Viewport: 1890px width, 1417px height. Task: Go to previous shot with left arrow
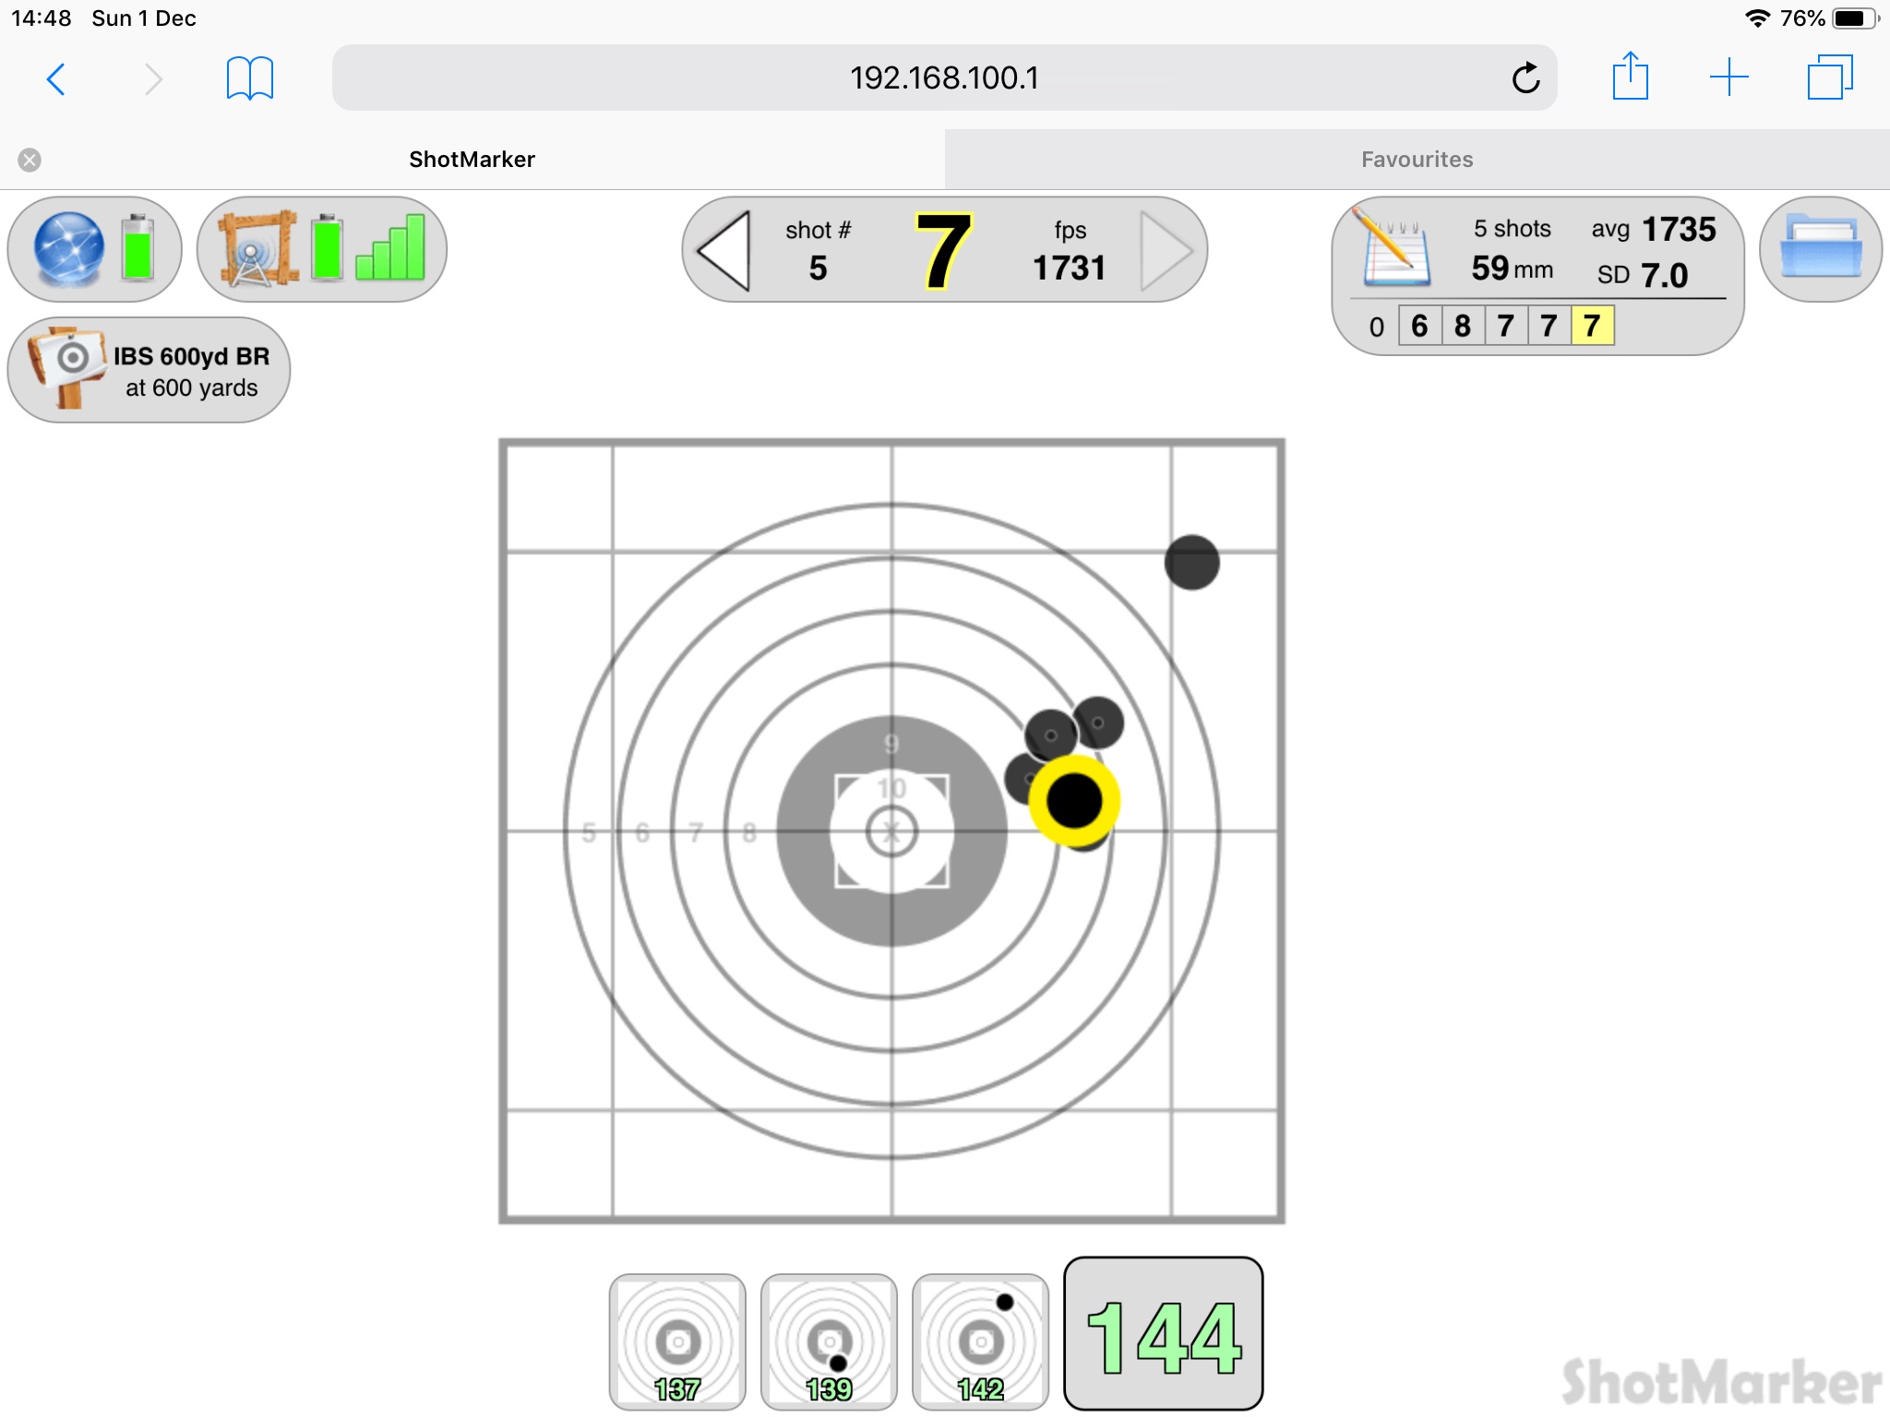coord(724,250)
